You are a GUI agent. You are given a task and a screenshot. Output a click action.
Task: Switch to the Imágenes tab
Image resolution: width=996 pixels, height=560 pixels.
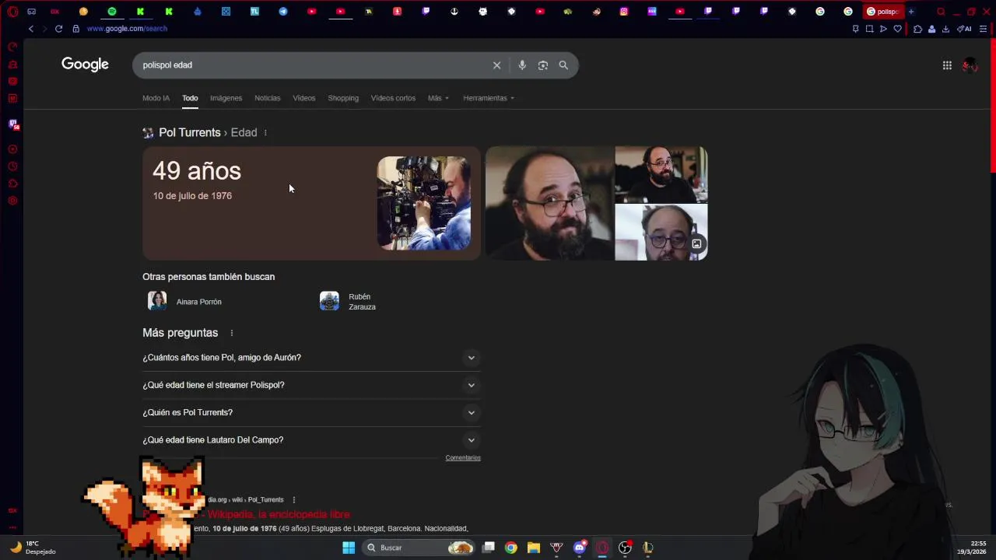(226, 98)
